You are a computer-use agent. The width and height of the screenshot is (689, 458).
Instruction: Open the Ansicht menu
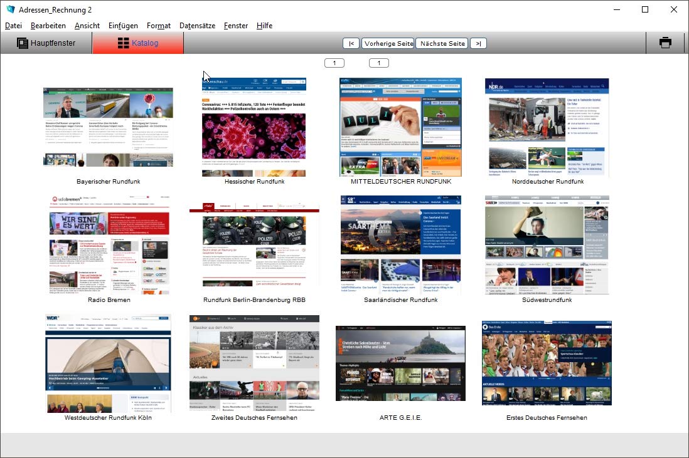(x=87, y=26)
